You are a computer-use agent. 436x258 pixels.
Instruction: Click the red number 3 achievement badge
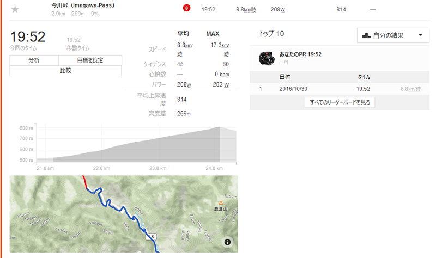186,8
